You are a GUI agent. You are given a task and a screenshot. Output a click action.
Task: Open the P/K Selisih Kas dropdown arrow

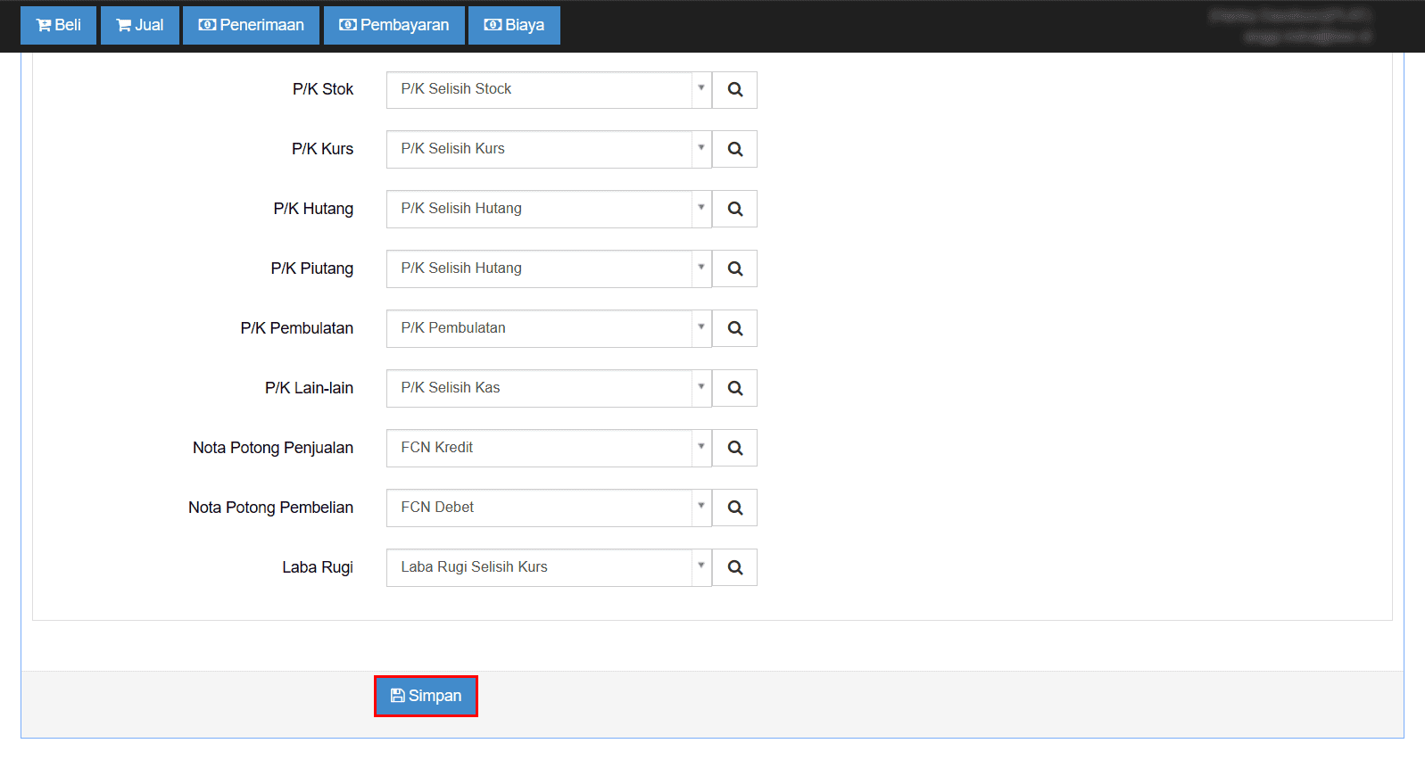click(700, 388)
